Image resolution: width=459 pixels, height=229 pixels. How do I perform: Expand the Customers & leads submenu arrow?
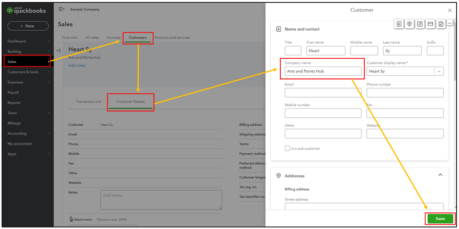[49, 72]
